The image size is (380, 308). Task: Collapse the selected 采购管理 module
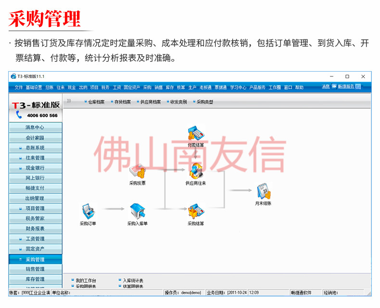[20, 259]
